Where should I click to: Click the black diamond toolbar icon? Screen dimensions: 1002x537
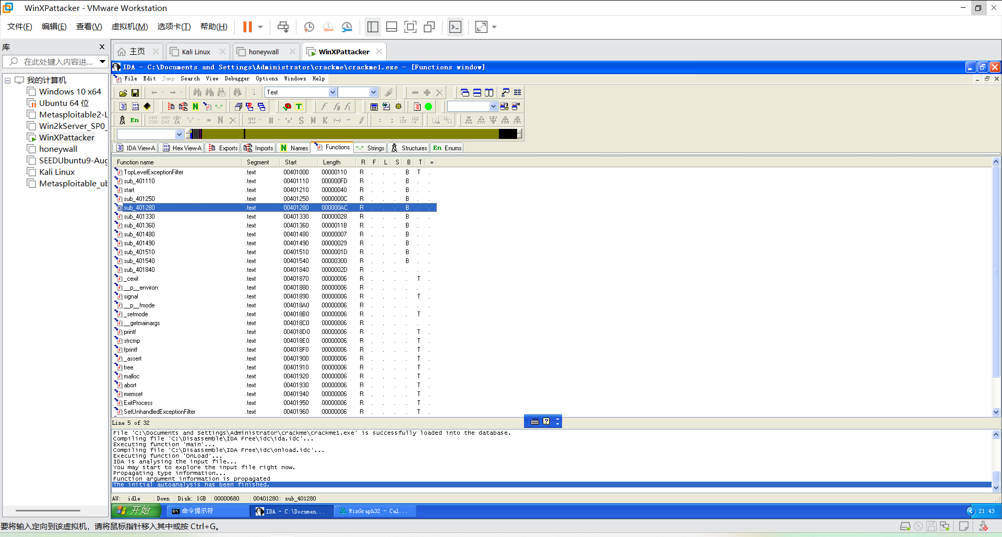pos(148,106)
